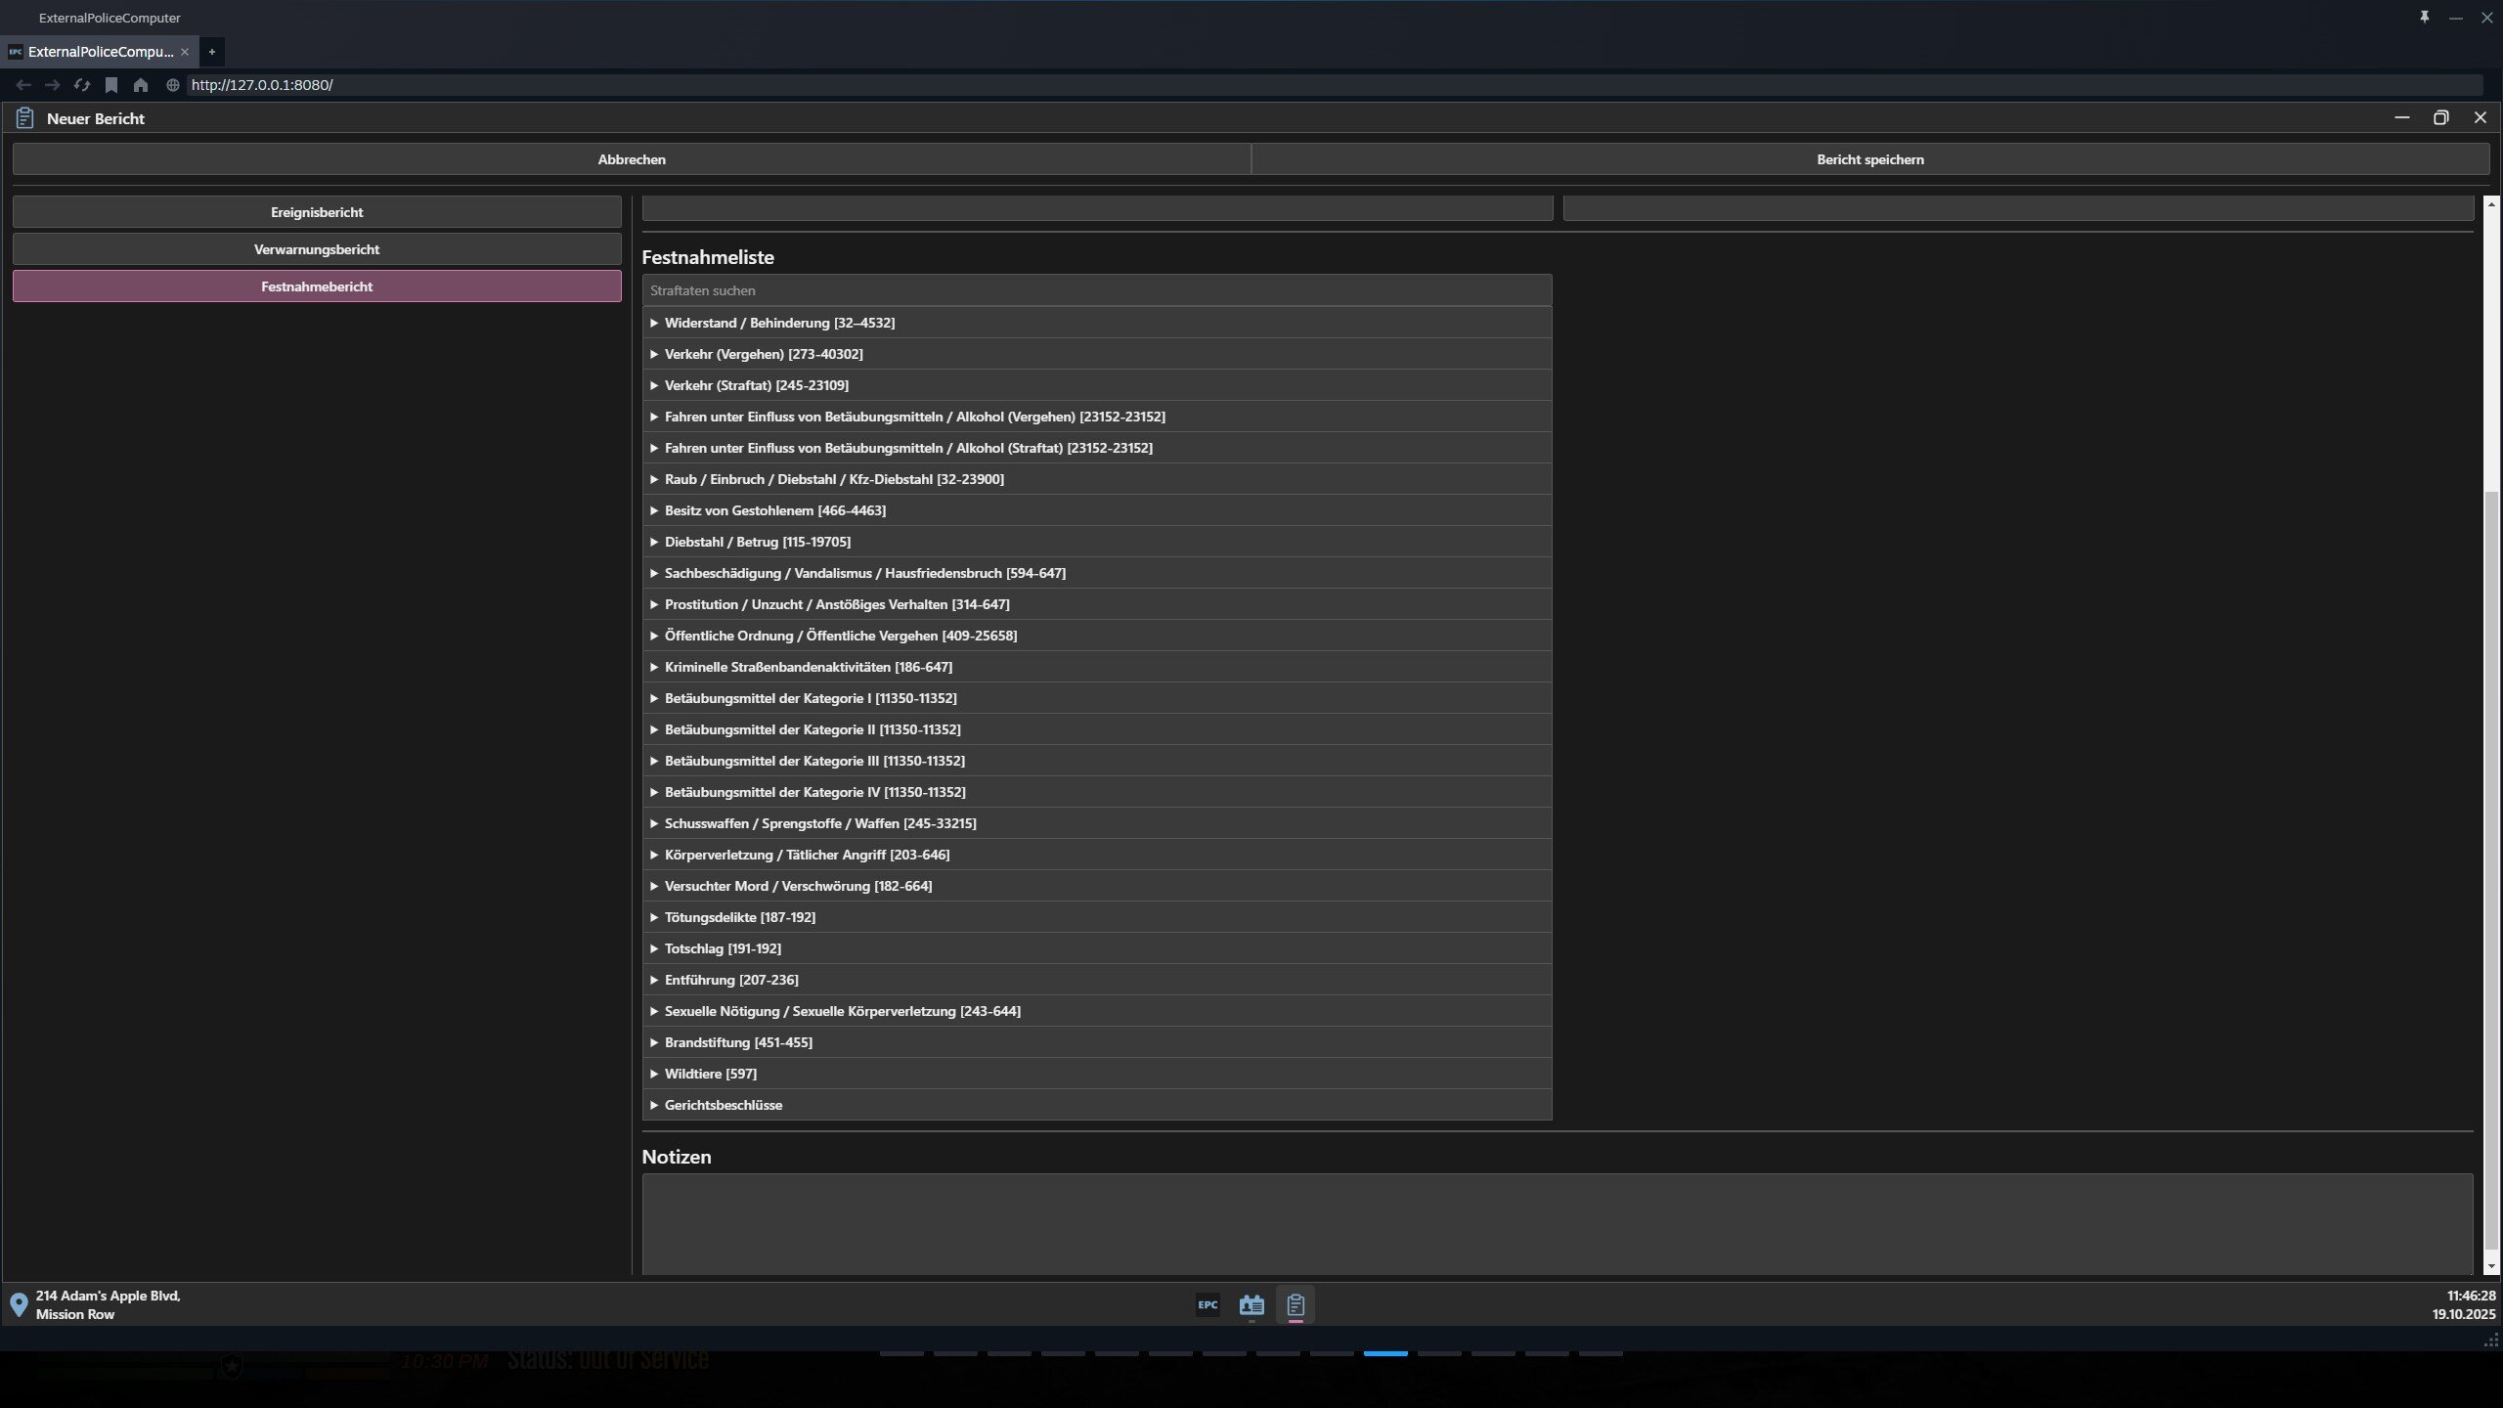Open the EPC taskbar icon
Screen dimensions: 2503x1408
click(x=1208, y=1304)
